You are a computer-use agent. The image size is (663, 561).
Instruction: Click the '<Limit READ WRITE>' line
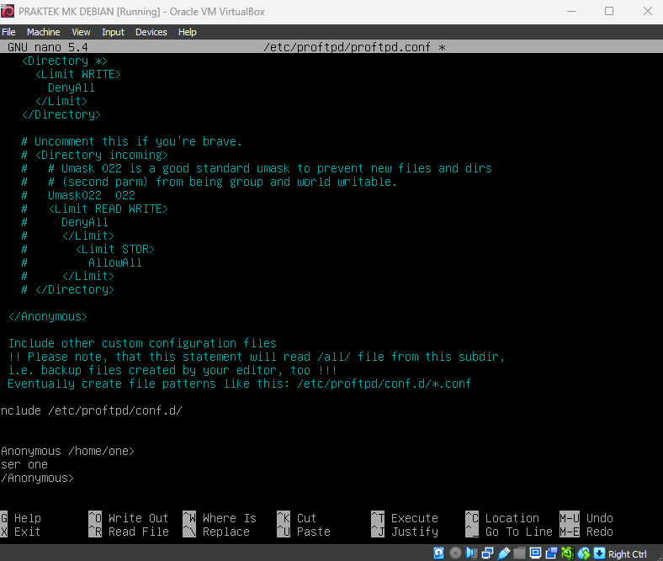point(95,209)
